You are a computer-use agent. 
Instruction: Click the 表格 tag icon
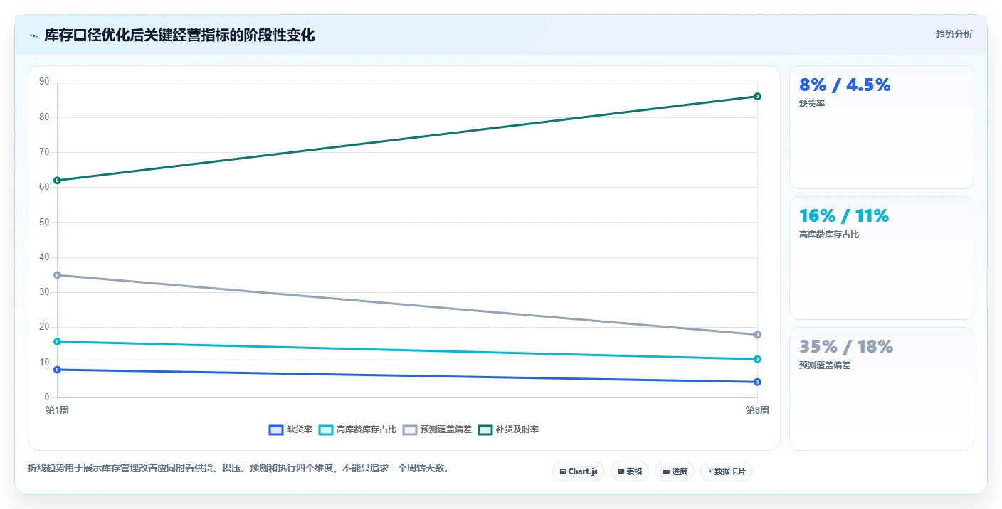pyautogui.click(x=621, y=471)
